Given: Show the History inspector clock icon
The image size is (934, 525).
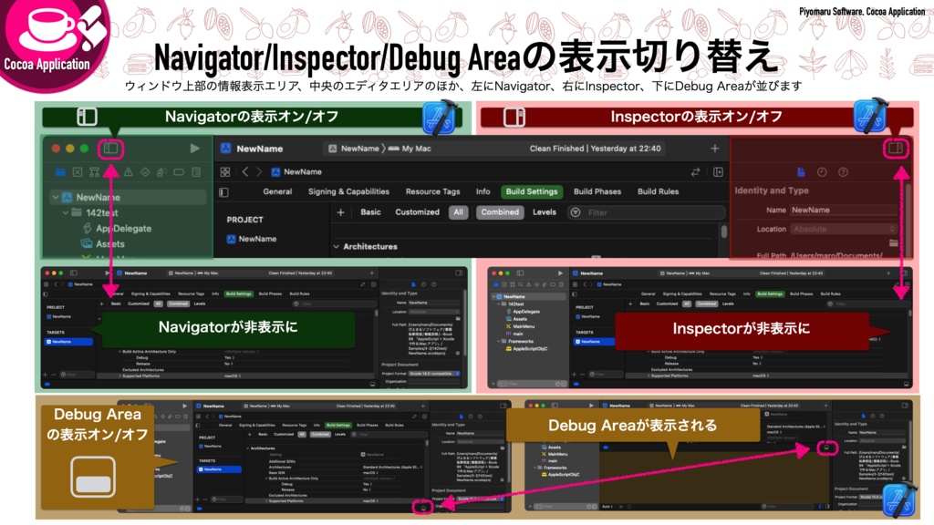Looking at the screenshot, I should pos(822,172).
